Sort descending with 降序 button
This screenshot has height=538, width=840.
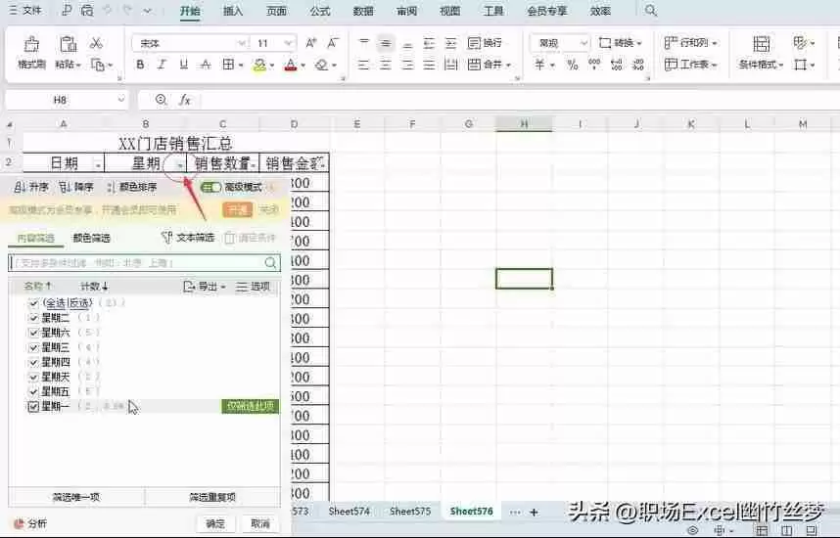tap(76, 187)
